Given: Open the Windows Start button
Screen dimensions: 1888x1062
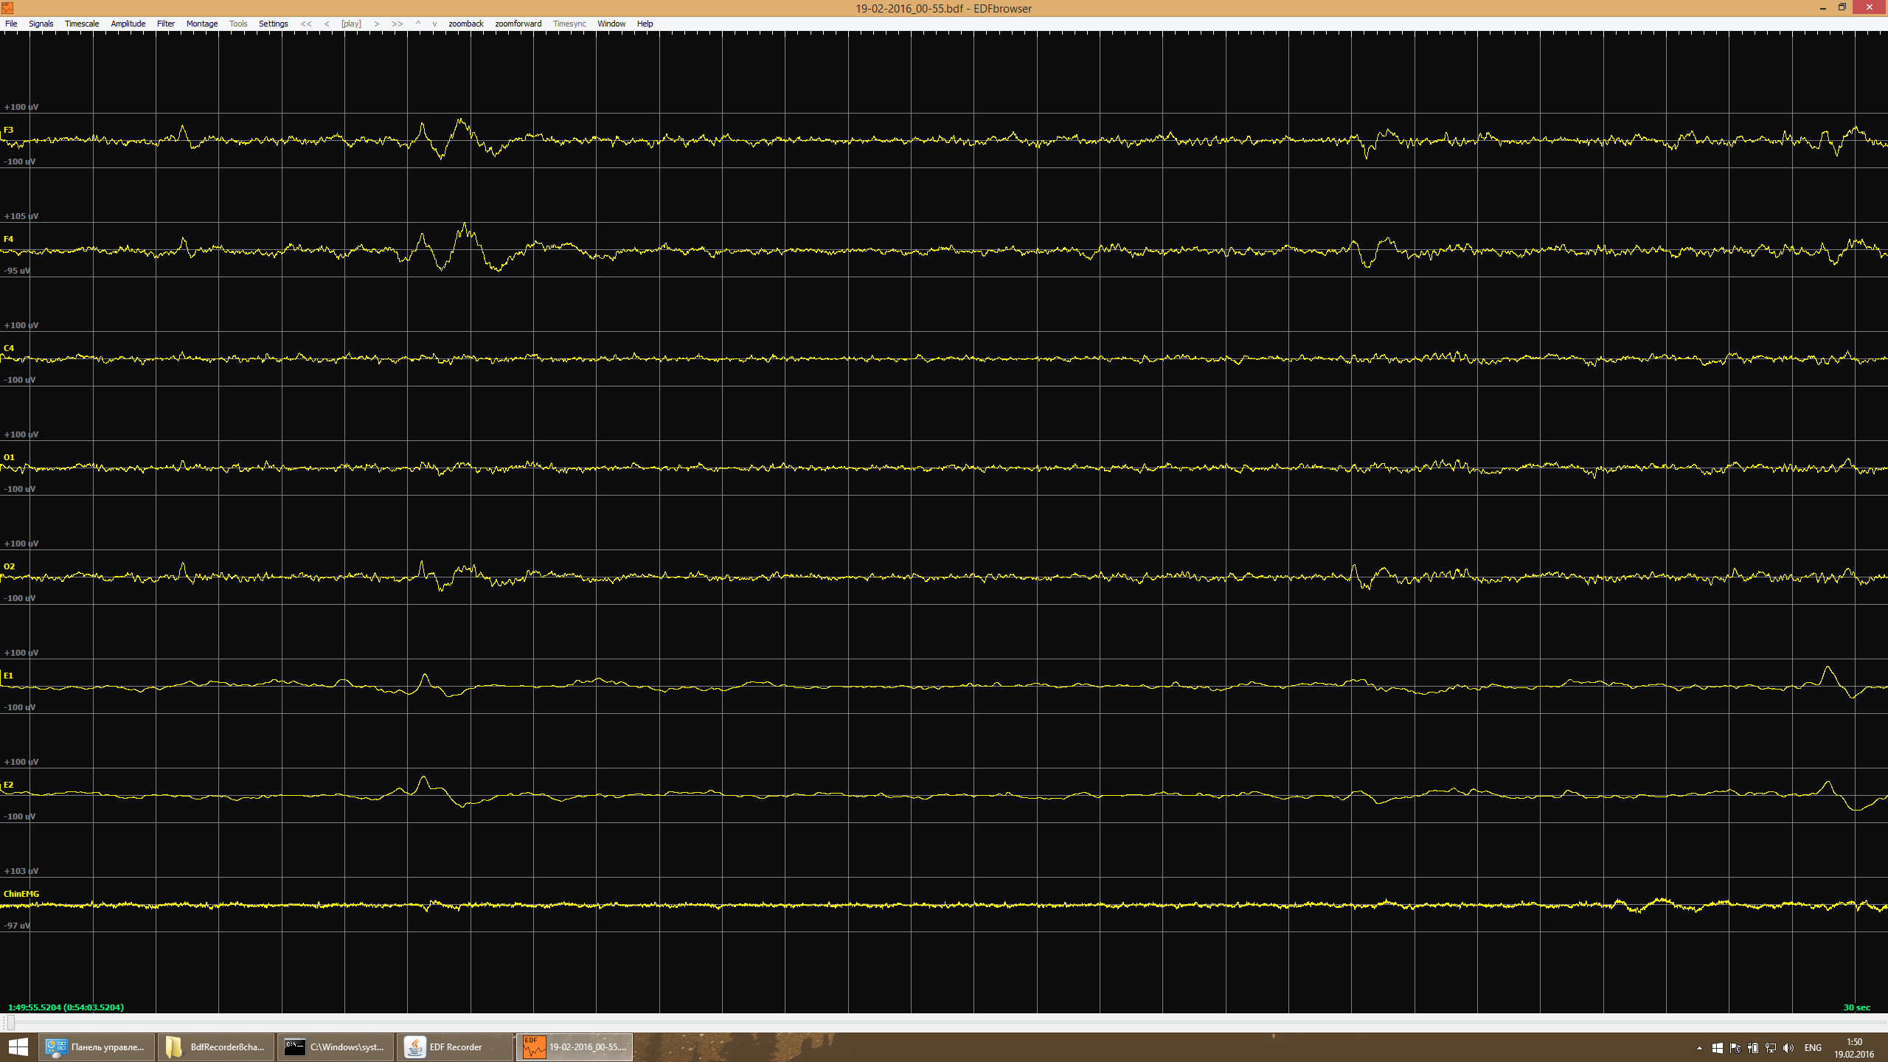Looking at the screenshot, I should coord(18,1047).
